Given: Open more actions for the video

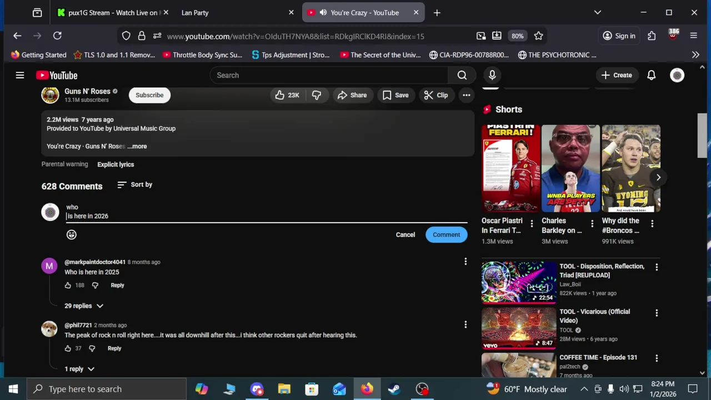Looking at the screenshot, I should [x=467, y=95].
